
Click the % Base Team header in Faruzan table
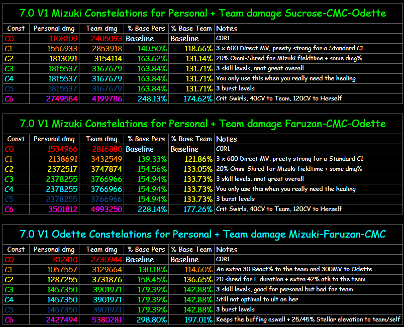tap(191, 139)
